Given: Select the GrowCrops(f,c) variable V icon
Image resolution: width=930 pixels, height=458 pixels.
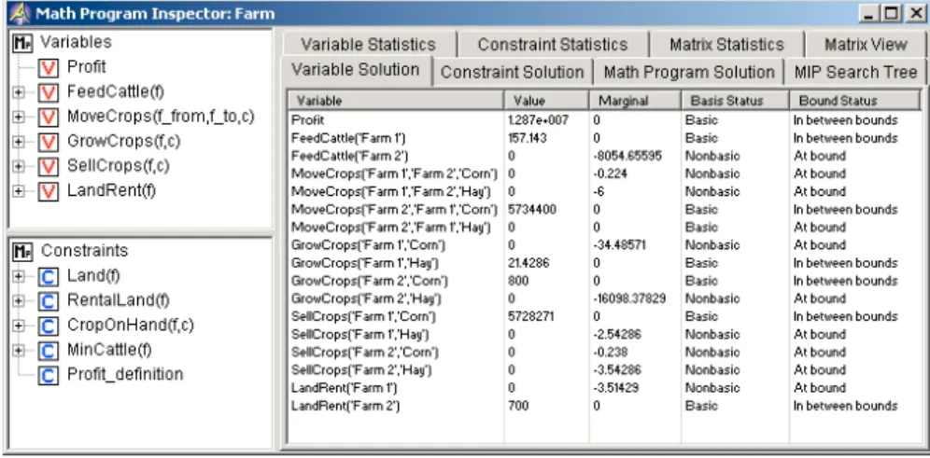Looking at the screenshot, I should (x=48, y=142).
